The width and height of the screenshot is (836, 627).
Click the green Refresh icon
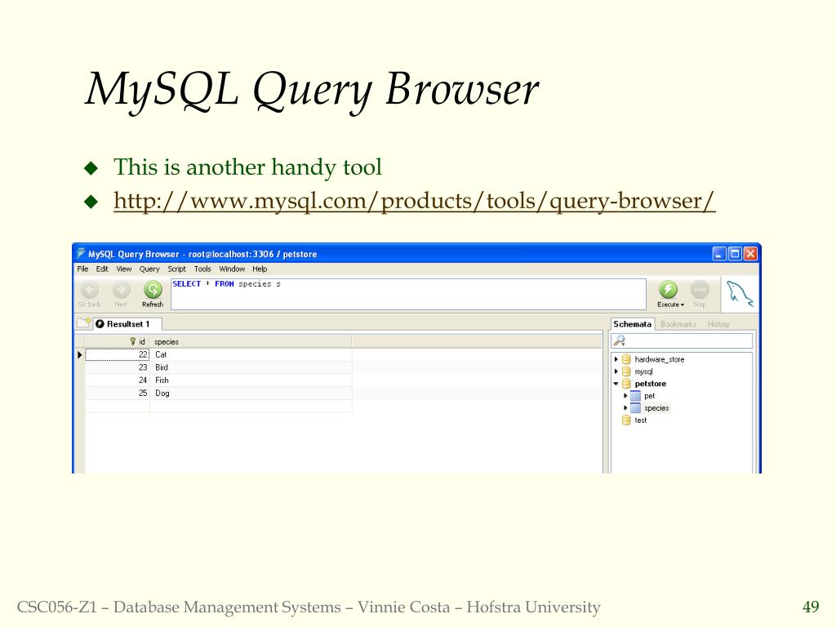[153, 290]
